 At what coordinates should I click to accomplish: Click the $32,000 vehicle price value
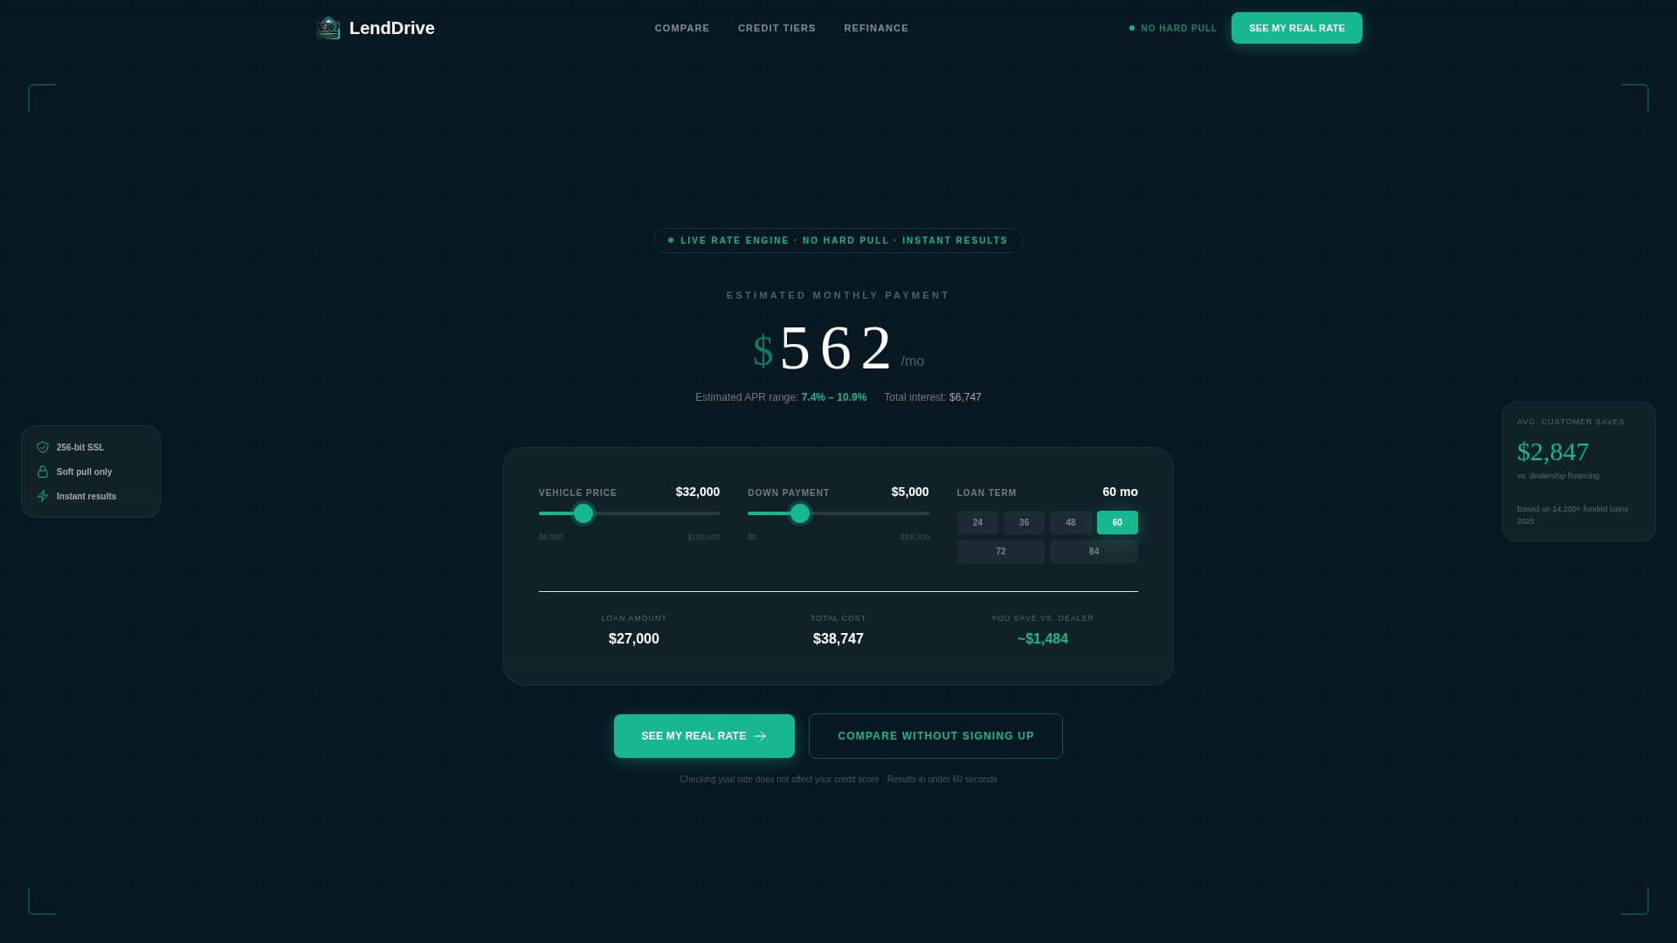[x=698, y=492]
